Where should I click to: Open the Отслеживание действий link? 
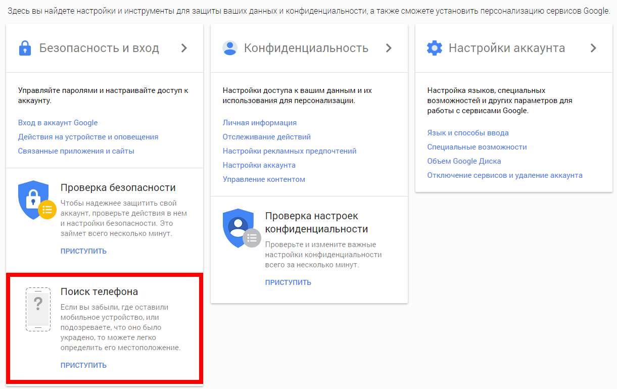267,137
